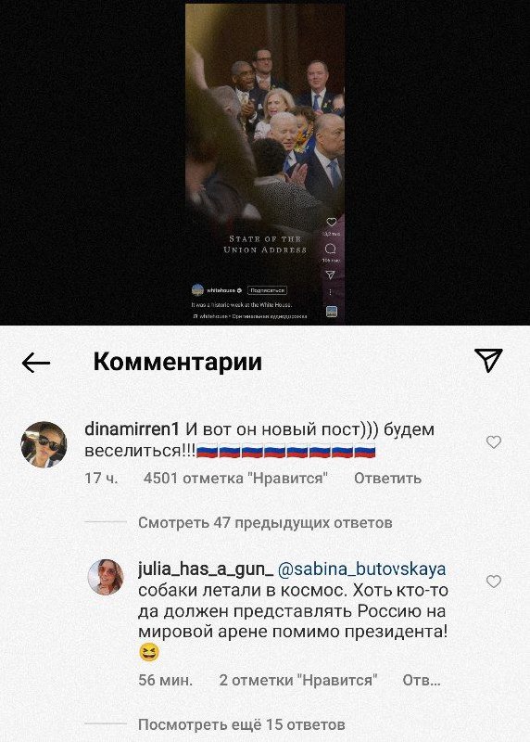This screenshot has width=530, height=742.
Task: Click 'Ответить' under dinamirren1's comment
Action: 387,478
